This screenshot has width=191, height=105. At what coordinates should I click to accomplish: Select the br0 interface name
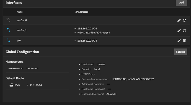click(19, 41)
